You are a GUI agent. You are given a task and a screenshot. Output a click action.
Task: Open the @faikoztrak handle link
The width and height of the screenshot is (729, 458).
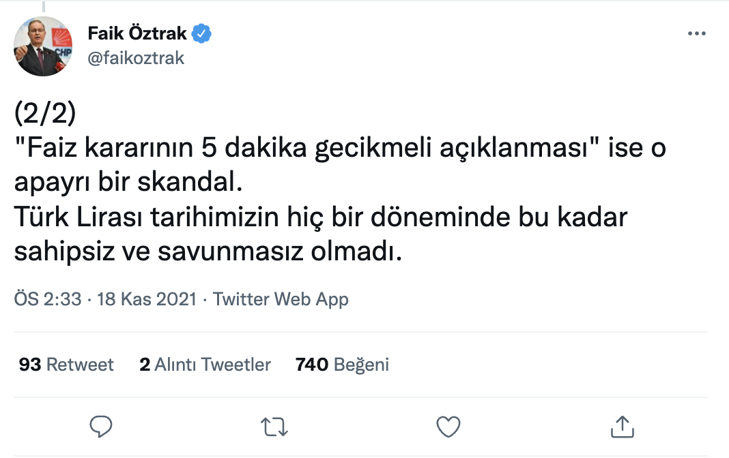tap(136, 58)
